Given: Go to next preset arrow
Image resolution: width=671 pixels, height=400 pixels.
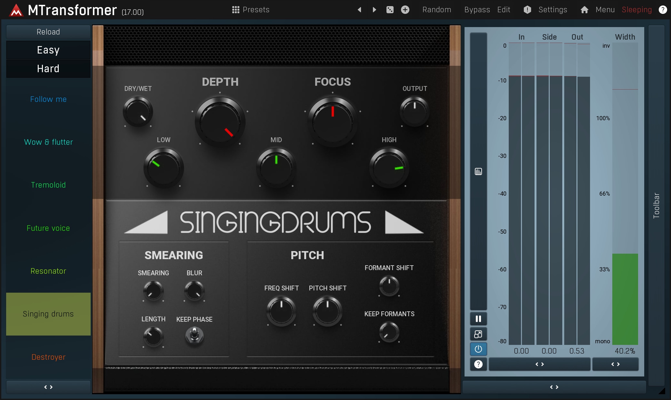Looking at the screenshot, I should [x=374, y=10].
